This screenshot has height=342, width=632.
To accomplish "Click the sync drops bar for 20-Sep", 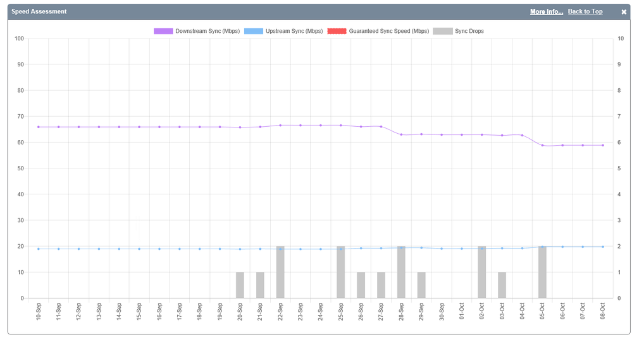I will (x=240, y=285).
